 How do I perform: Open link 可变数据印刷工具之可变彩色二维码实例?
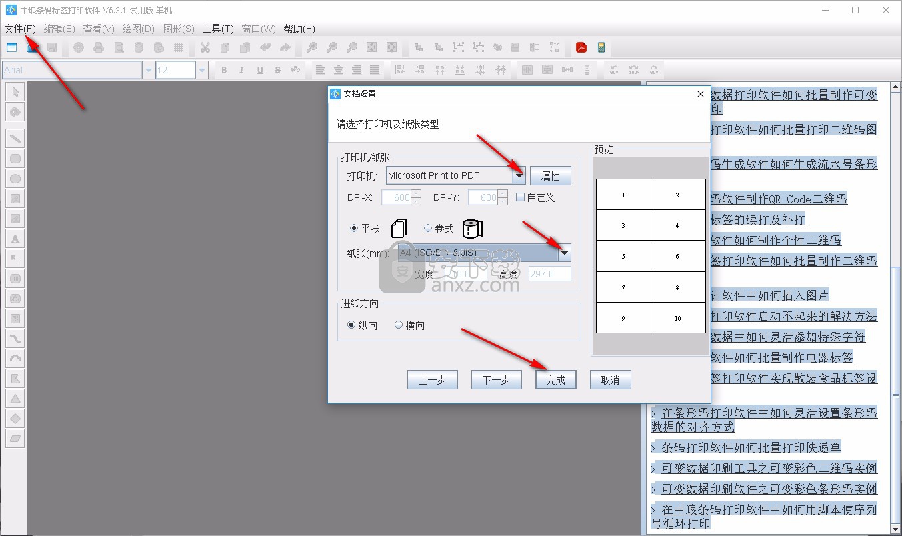769,468
